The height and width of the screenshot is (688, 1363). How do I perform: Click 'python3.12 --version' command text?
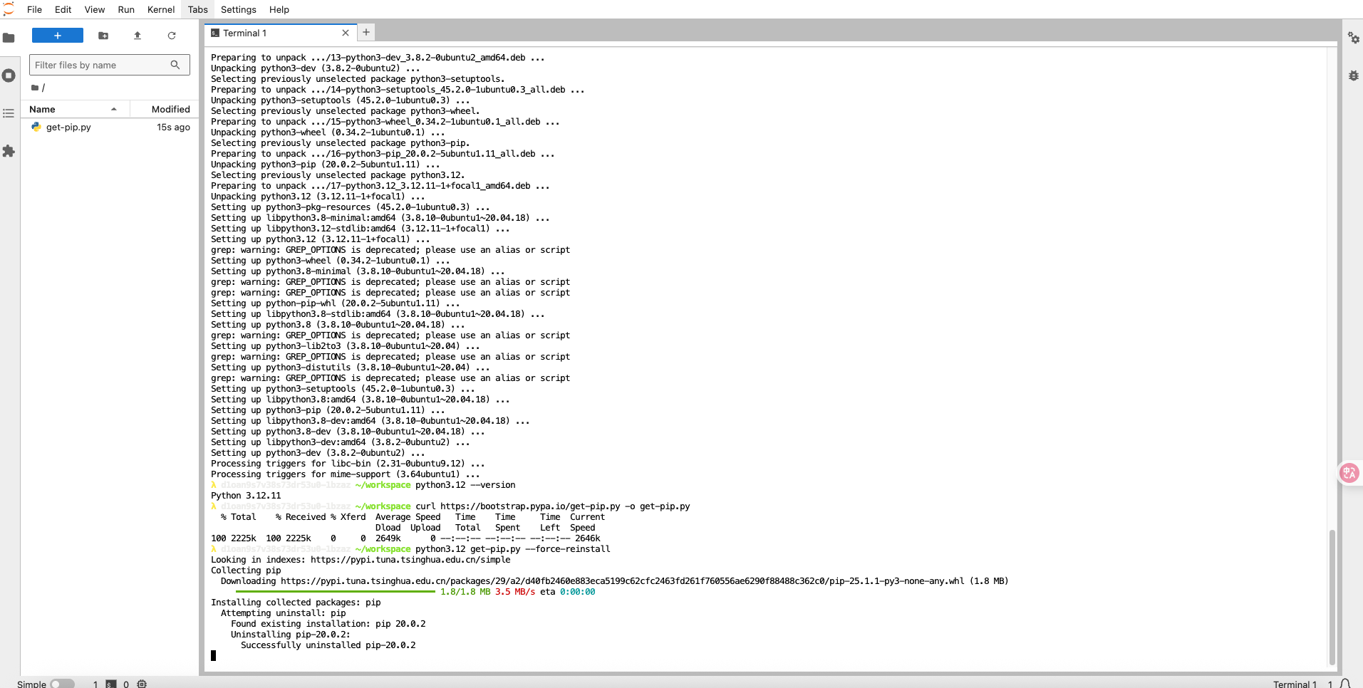[x=465, y=485]
